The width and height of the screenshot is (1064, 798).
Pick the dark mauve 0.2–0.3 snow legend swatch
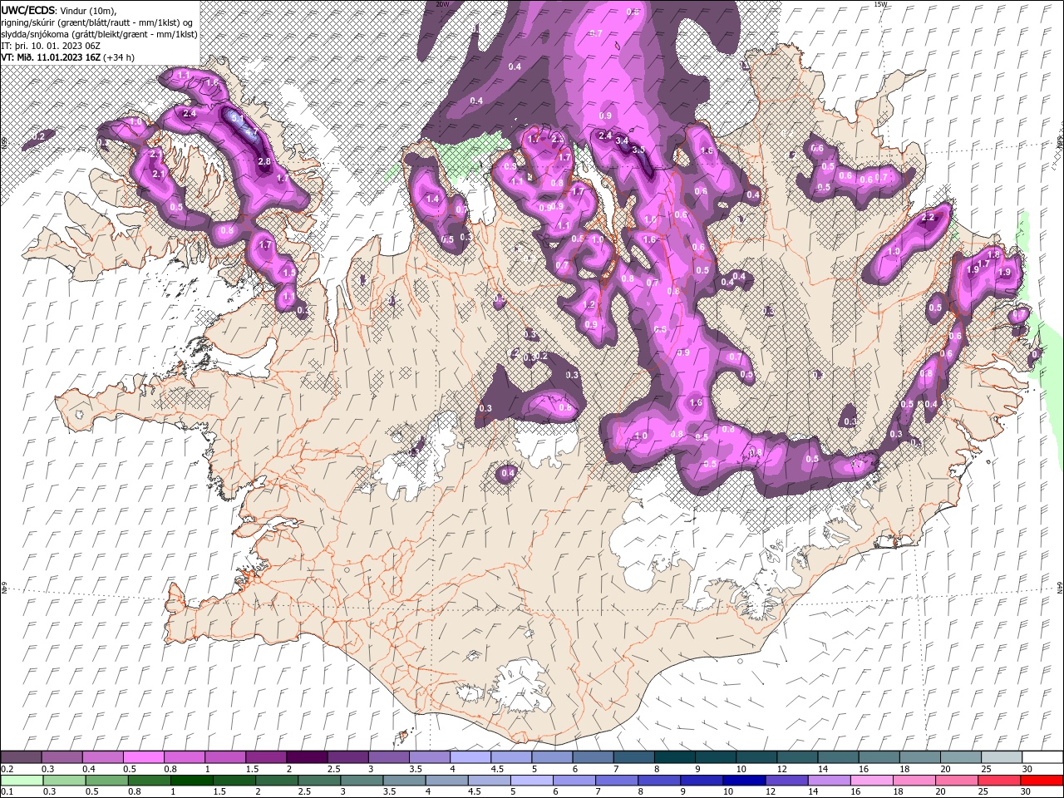point(21,757)
